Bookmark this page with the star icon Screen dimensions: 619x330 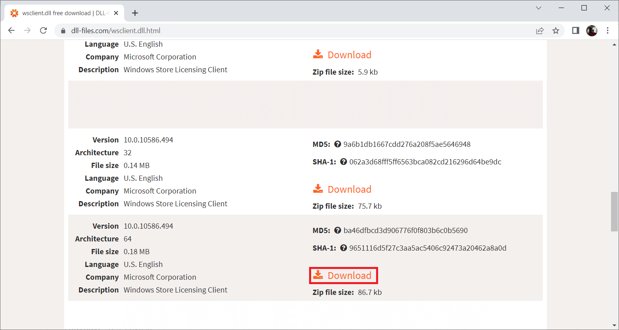(556, 31)
